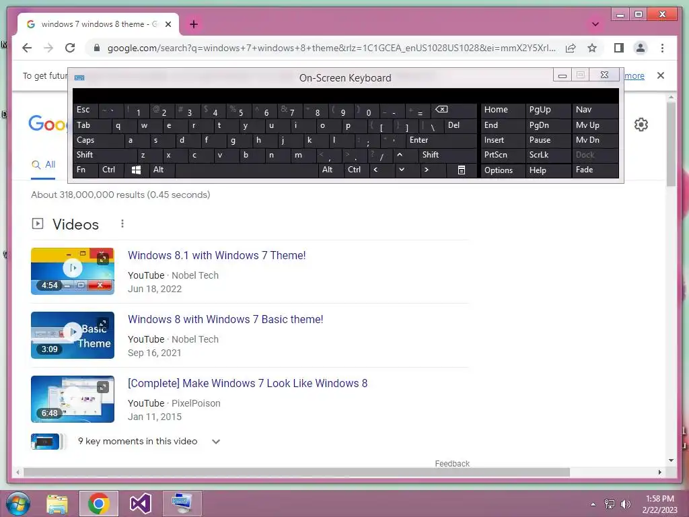Click Tab key on on-screen keyboard
Screen dimensions: 689x517
click(92, 126)
